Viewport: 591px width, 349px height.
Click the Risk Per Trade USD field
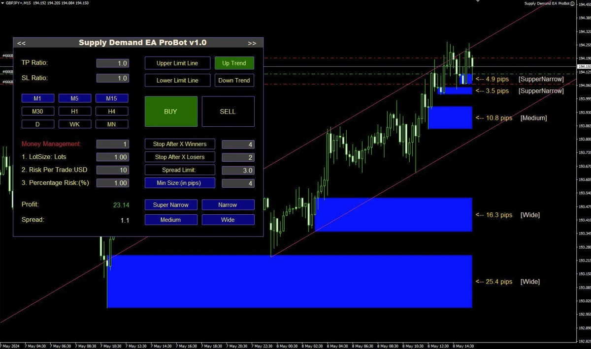[112, 170]
